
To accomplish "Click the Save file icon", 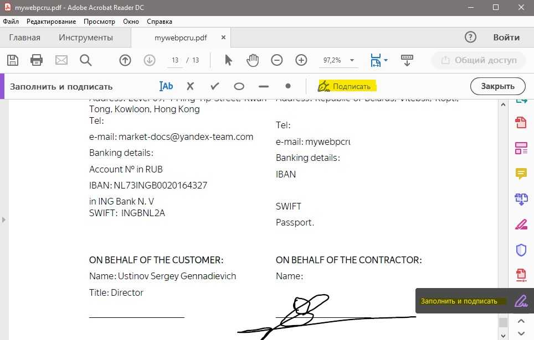I will click(12, 60).
